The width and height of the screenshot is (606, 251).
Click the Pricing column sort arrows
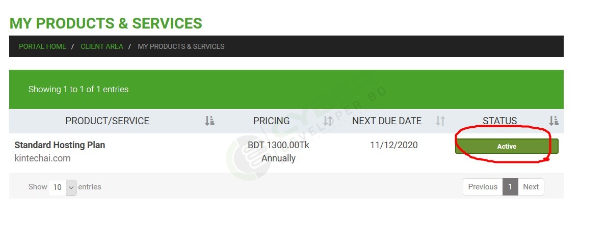click(328, 121)
